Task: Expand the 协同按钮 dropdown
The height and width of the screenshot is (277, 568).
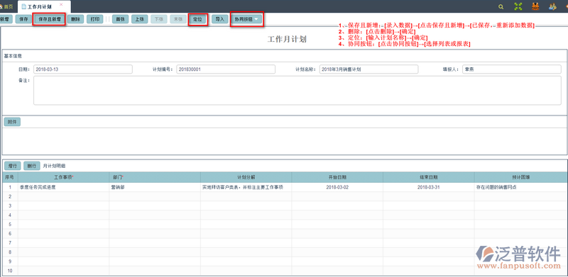Action: [246, 19]
